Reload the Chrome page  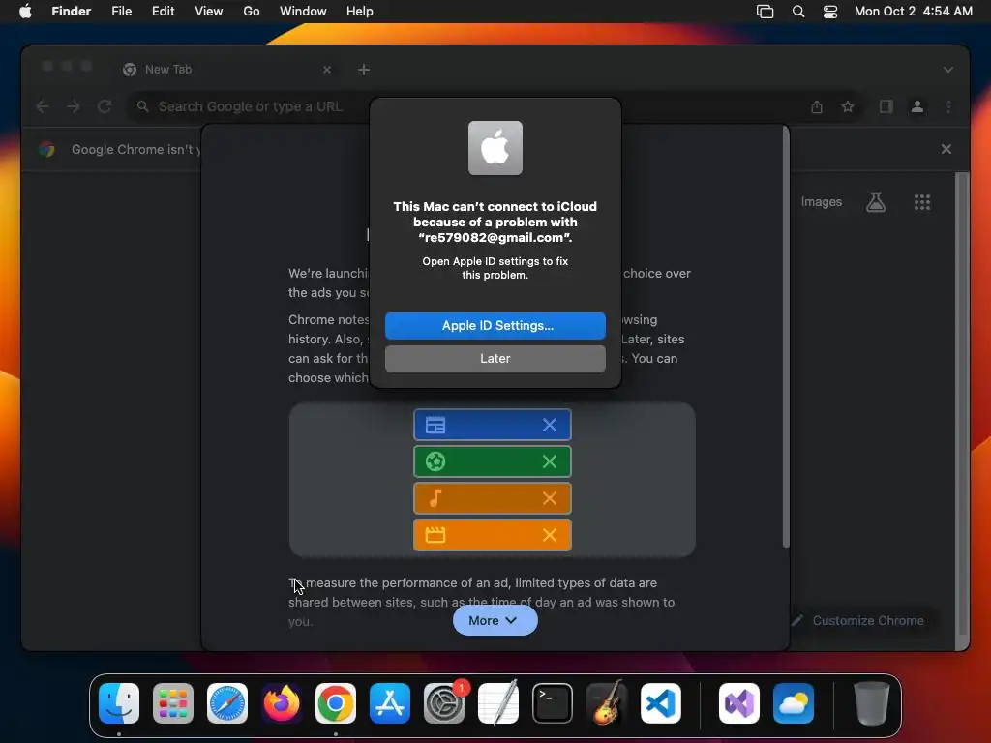105,106
